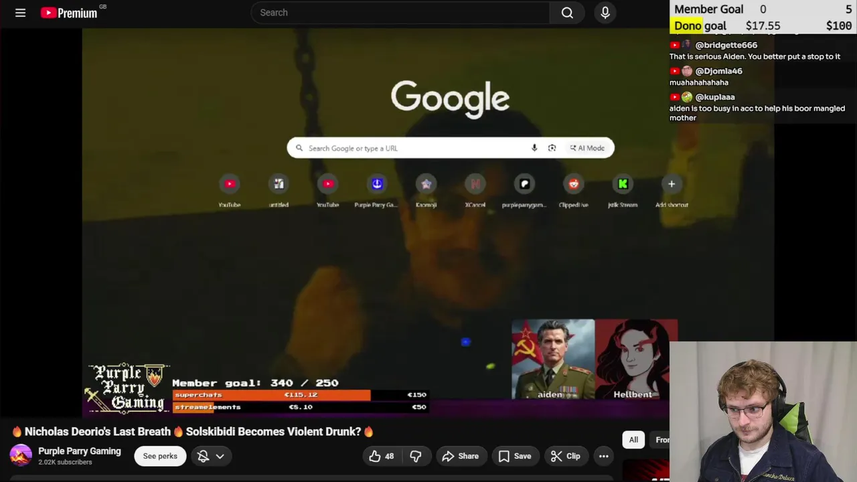Click the video title text
Viewport: 857px width, 482px height.
point(193,432)
